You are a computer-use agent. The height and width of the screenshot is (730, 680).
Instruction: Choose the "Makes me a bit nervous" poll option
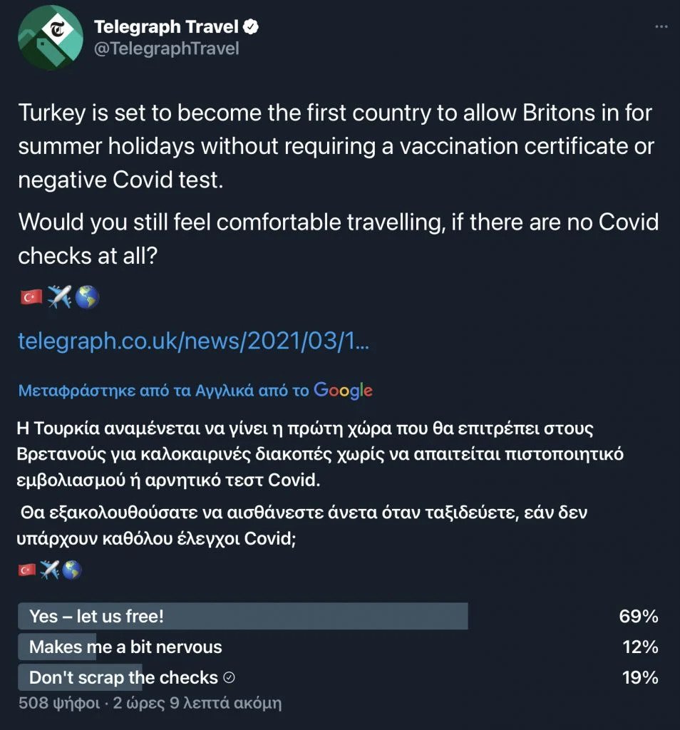pos(125,647)
